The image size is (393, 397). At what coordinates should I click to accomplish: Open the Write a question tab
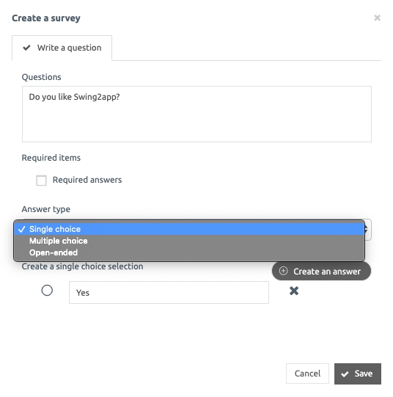point(62,48)
